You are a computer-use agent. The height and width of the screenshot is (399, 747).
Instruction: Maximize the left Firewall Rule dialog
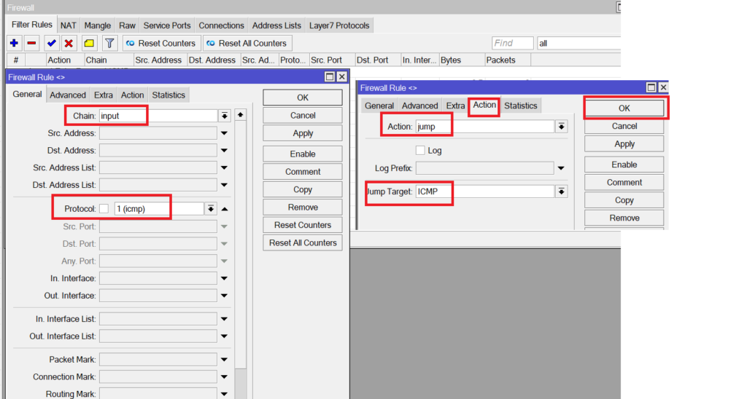click(329, 77)
